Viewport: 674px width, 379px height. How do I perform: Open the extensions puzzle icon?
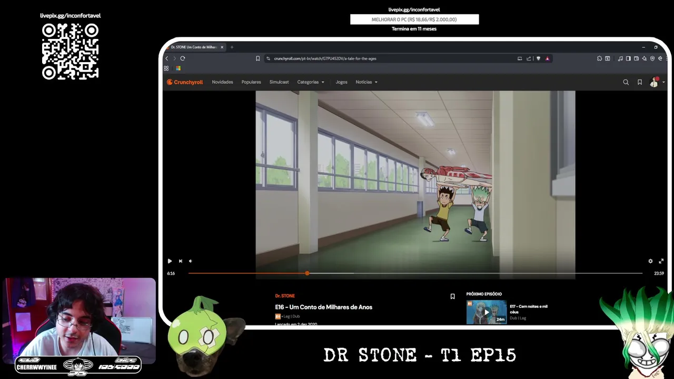click(x=599, y=58)
